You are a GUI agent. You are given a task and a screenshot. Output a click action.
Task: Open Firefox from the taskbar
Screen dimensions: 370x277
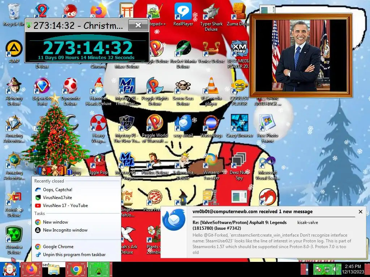(31, 269)
